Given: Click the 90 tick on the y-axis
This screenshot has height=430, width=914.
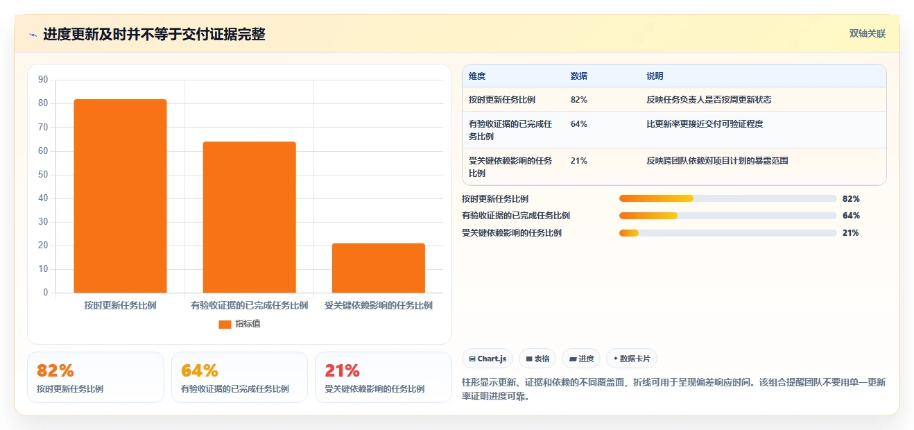Looking at the screenshot, I should [x=43, y=80].
